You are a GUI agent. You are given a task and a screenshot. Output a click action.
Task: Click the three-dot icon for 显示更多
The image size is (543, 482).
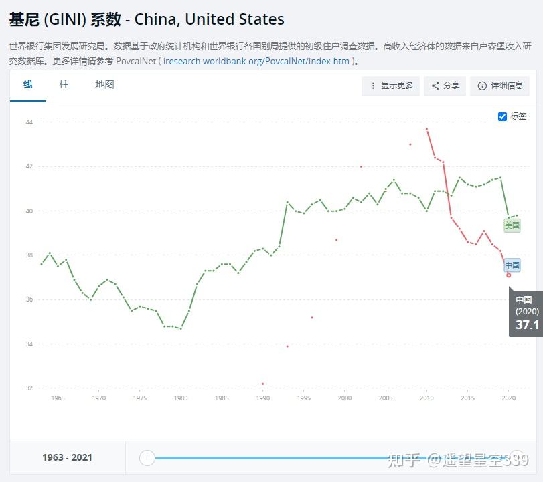click(373, 86)
